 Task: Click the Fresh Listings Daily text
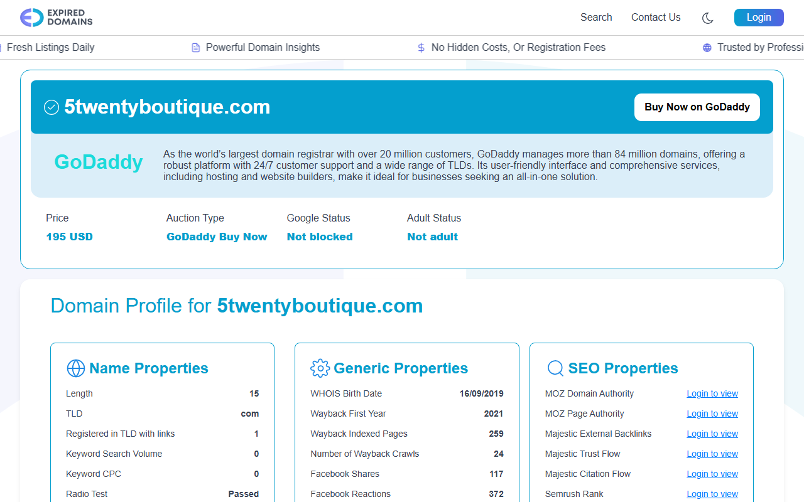[50, 48]
